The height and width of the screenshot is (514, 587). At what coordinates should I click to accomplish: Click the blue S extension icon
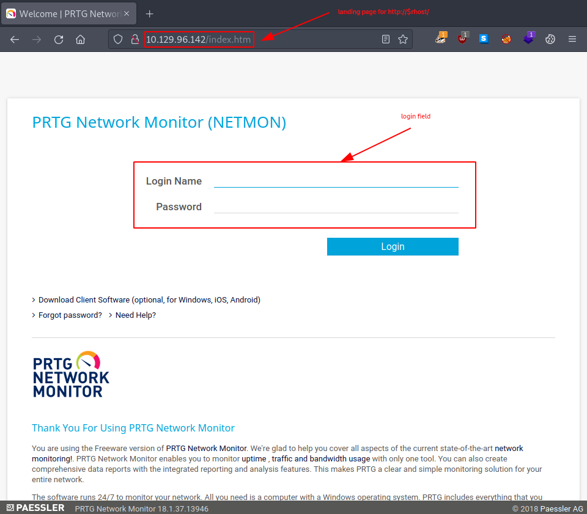[484, 39]
